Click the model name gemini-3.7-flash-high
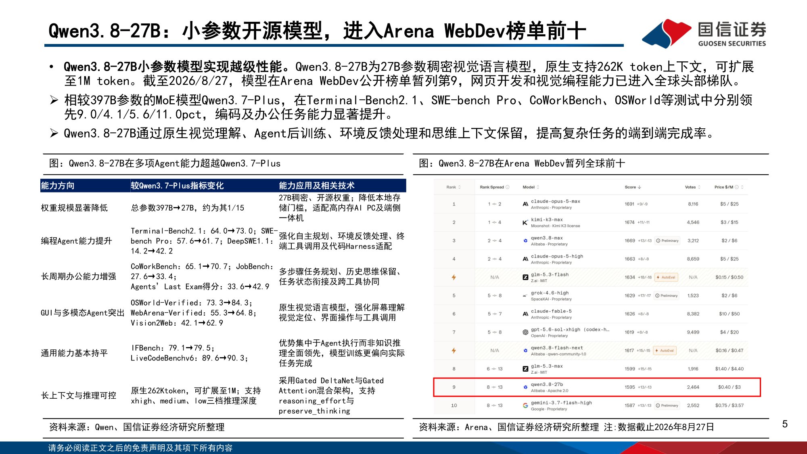This screenshot has height=454, width=807. (x=561, y=403)
